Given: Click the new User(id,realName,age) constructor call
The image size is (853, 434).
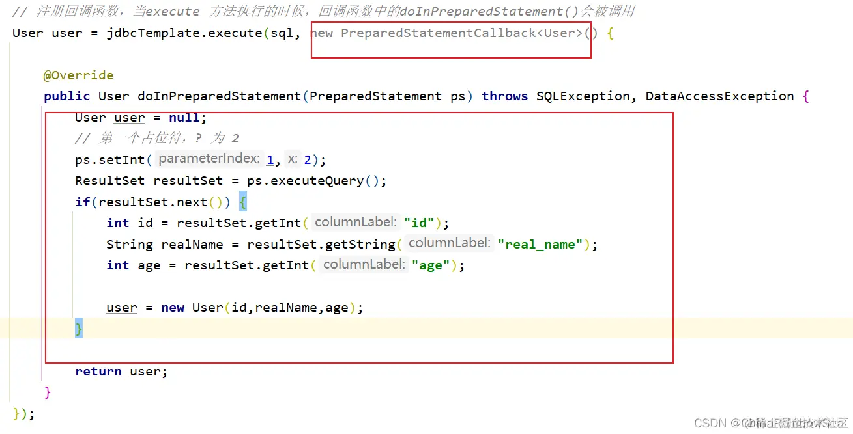Looking at the screenshot, I should pos(258,308).
